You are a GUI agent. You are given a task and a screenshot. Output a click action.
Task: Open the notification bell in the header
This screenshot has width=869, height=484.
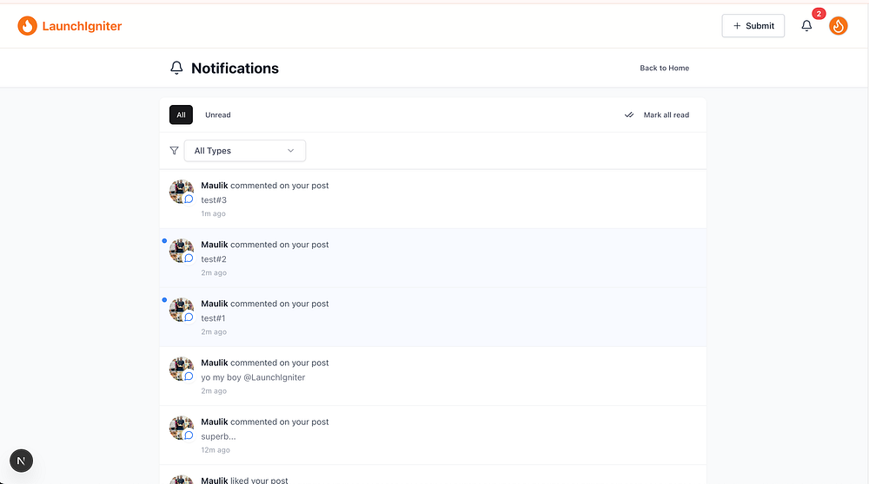806,26
